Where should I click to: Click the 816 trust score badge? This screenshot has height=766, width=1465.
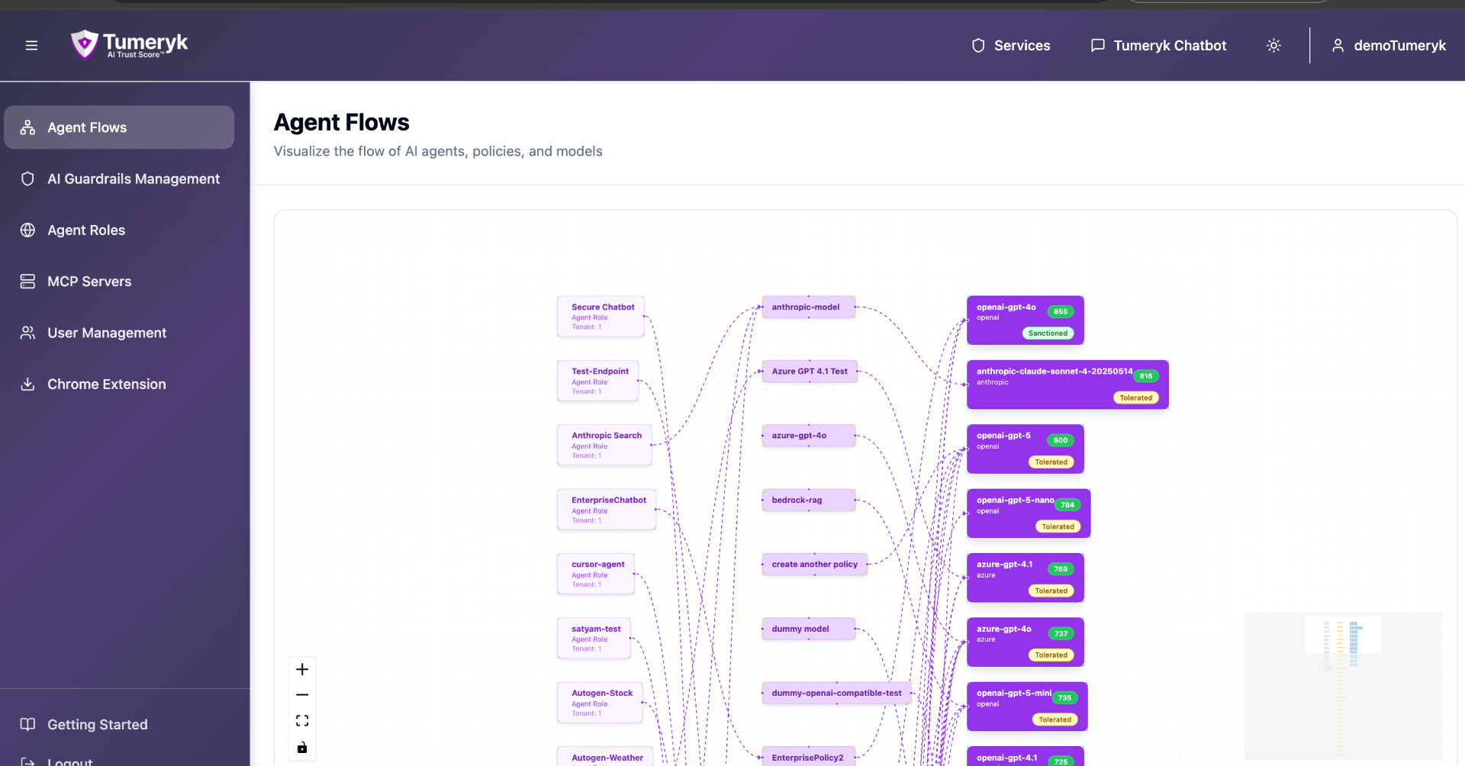pyautogui.click(x=1146, y=376)
